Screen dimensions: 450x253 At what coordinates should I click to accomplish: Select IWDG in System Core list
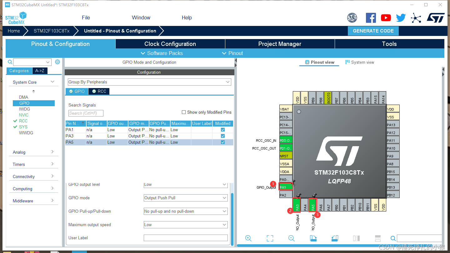coord(24,109)
